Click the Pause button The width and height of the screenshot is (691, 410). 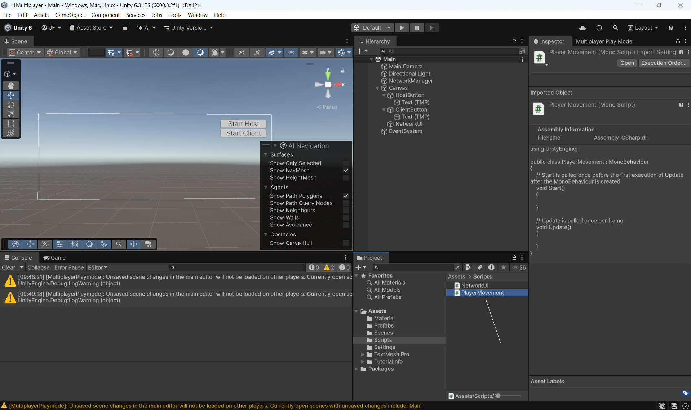point(417,28)
